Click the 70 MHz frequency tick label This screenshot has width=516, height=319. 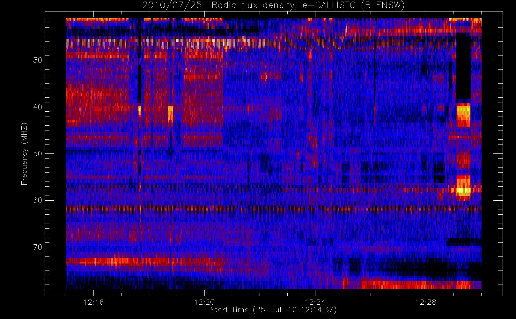pos(38,247)
